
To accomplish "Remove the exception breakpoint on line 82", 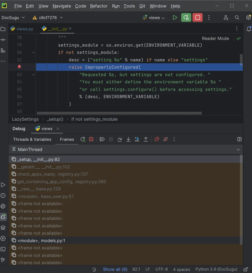I will tap(19, 67).
